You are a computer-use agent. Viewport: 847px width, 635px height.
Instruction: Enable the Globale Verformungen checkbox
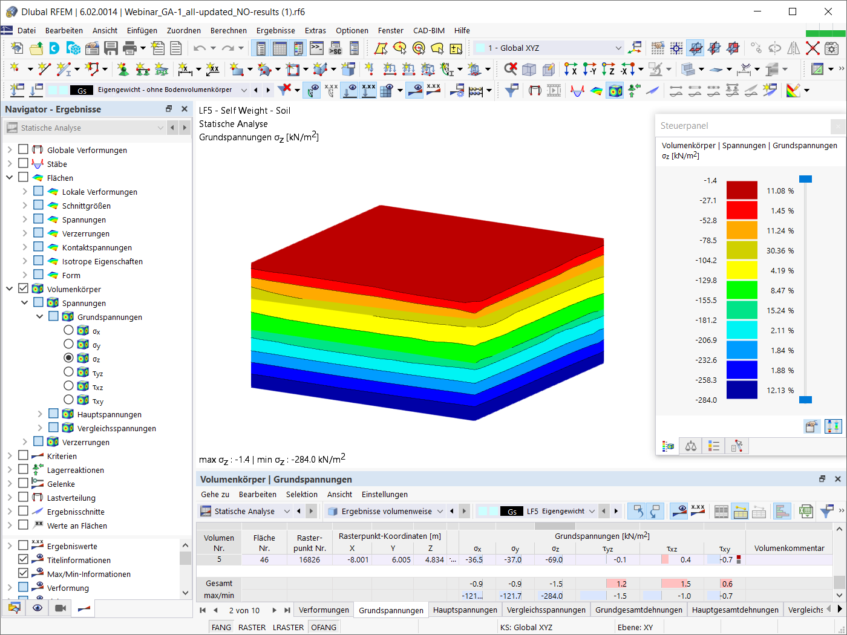(23, 149)
